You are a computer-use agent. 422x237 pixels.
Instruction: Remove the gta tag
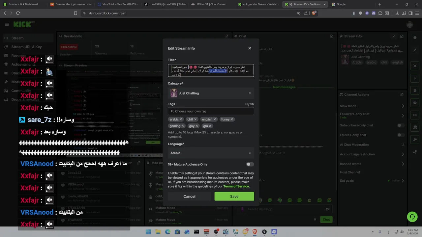[x=210, y=126]
